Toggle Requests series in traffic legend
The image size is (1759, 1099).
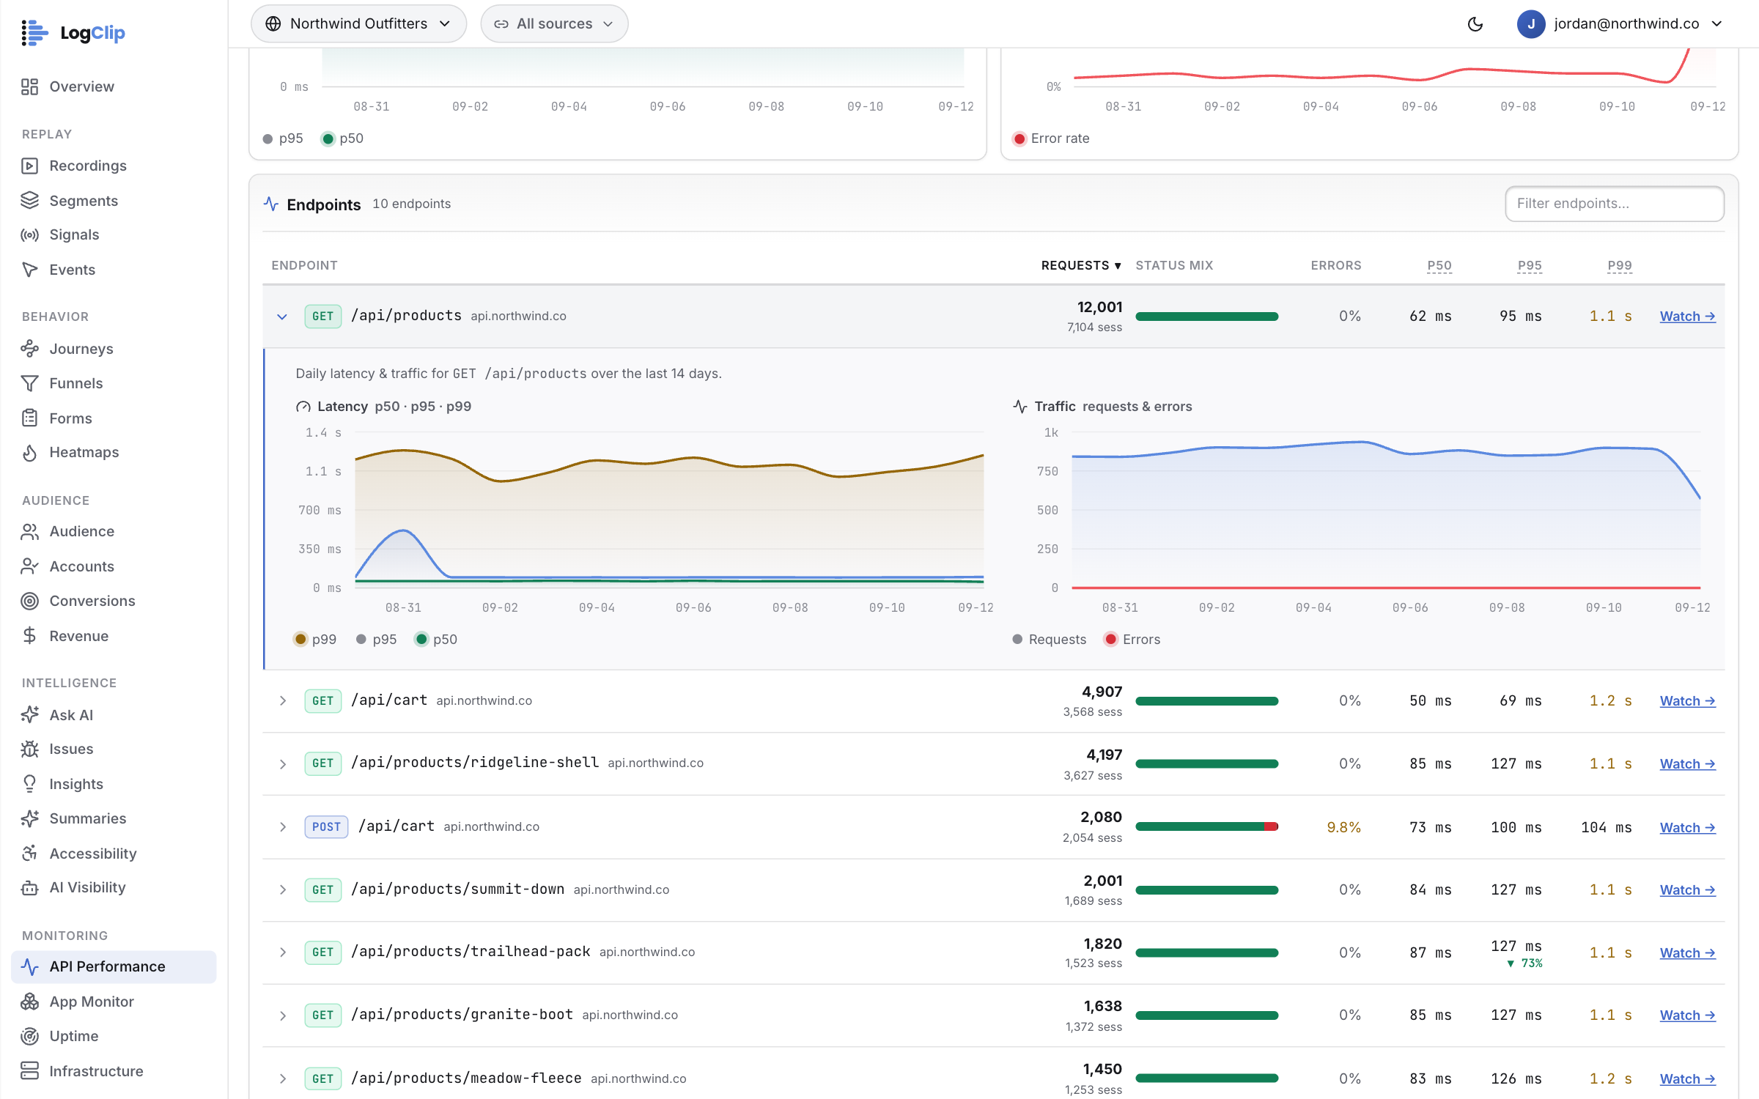click(x=1049, y=639)
